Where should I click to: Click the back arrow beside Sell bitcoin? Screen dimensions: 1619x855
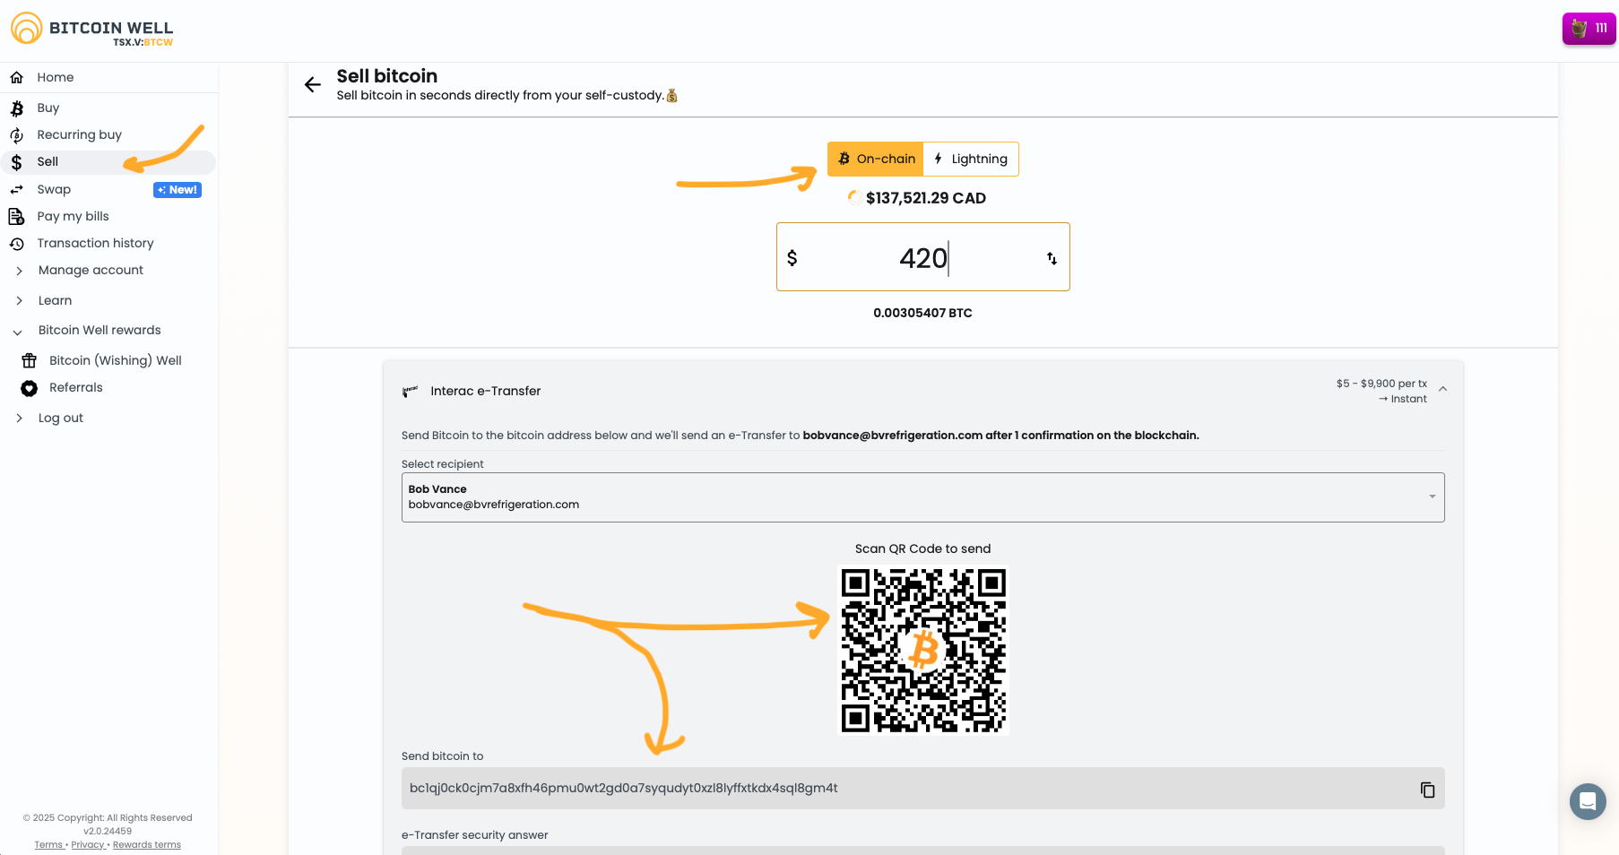pos(312,85)
